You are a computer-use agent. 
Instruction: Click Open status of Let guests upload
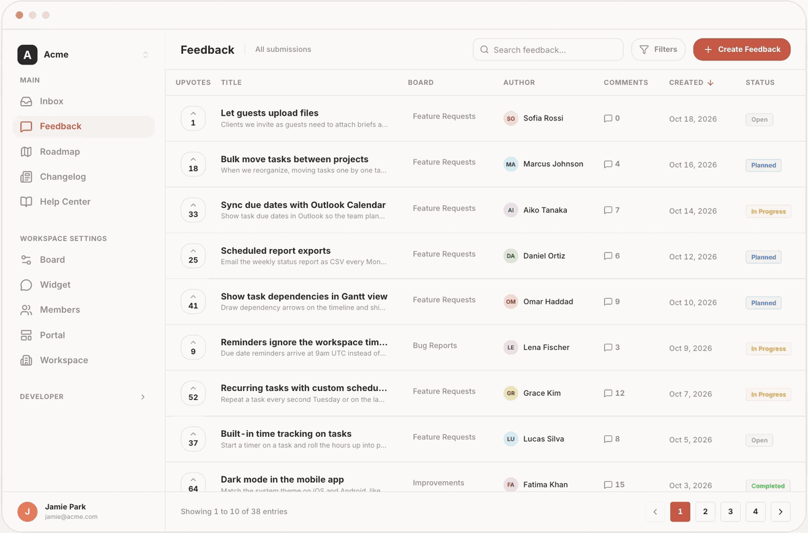click(x=760, y=120)
